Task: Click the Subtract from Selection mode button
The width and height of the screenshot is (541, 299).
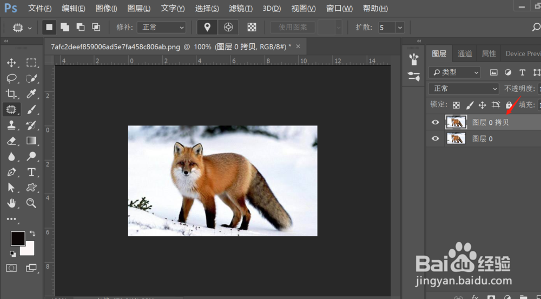Action: [x=81, y=27]
